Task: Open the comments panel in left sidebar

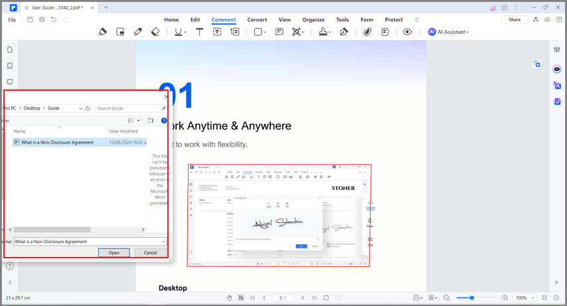Action: click(x=10, y=82)
